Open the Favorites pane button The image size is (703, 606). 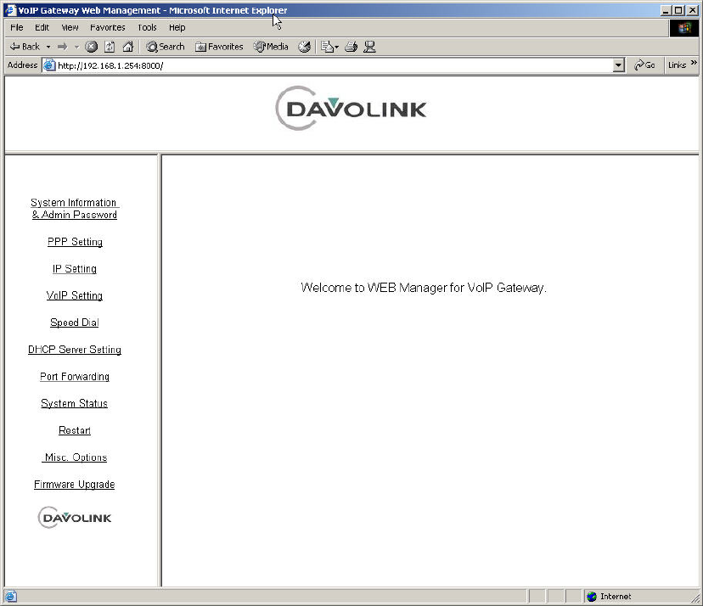pos(219,47)
